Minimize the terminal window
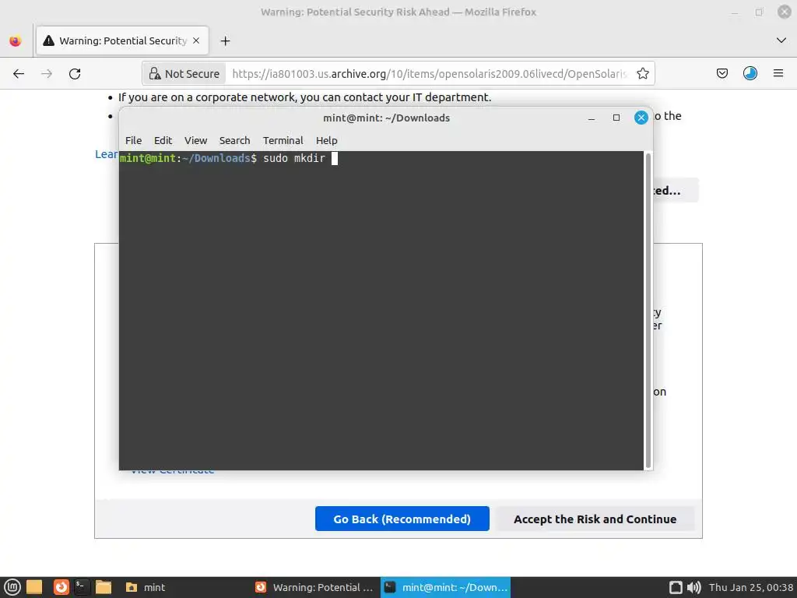This screenshot has width=797, height=598. [x=592, y=118]
